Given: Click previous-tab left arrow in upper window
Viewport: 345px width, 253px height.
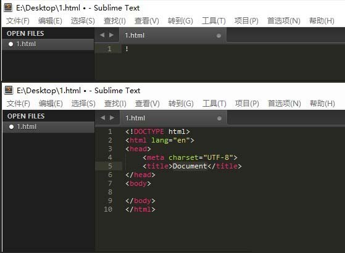Looking at the screenshot, I should (x=102, y=35).
